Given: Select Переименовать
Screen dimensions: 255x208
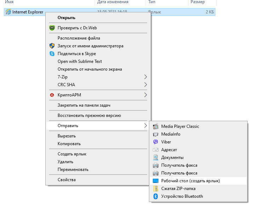Looking at the screenshot, I should point(98,170).
